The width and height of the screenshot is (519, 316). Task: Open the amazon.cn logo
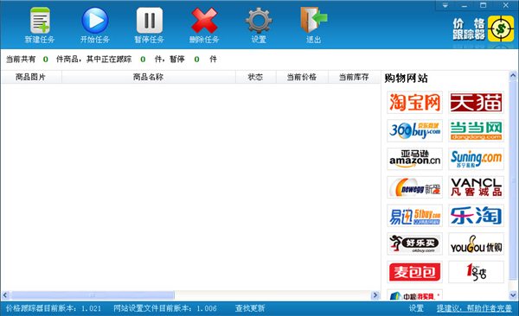click(x=414, y=159)
